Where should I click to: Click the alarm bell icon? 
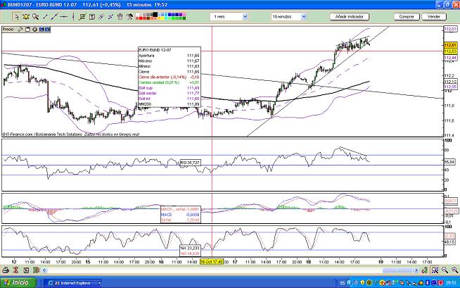[x=25, y=17]
